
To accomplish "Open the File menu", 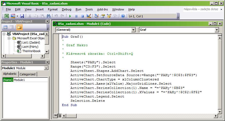I will [8, 9].
